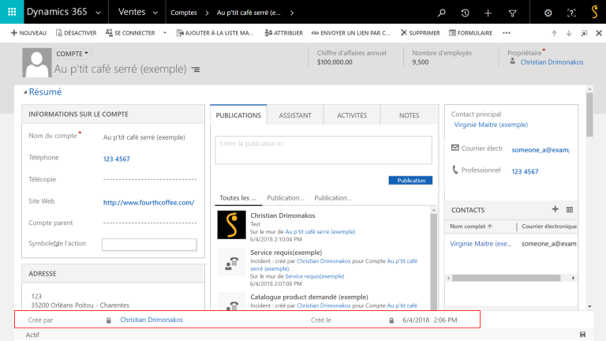Viewport: 606px width, 341px height.
Task: Select first Publication... filter tab
Action: pos(285,197)
